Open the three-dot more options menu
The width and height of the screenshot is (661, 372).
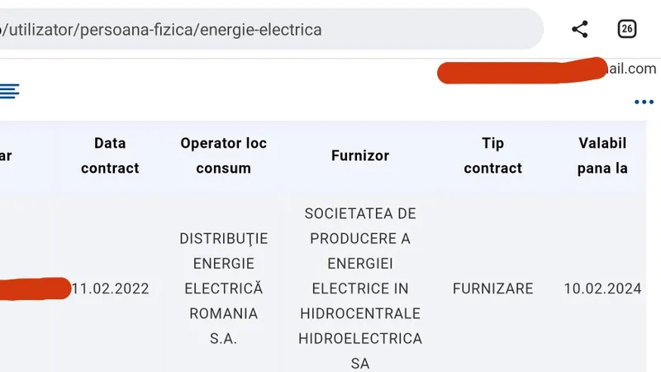[x=644, y=102]
